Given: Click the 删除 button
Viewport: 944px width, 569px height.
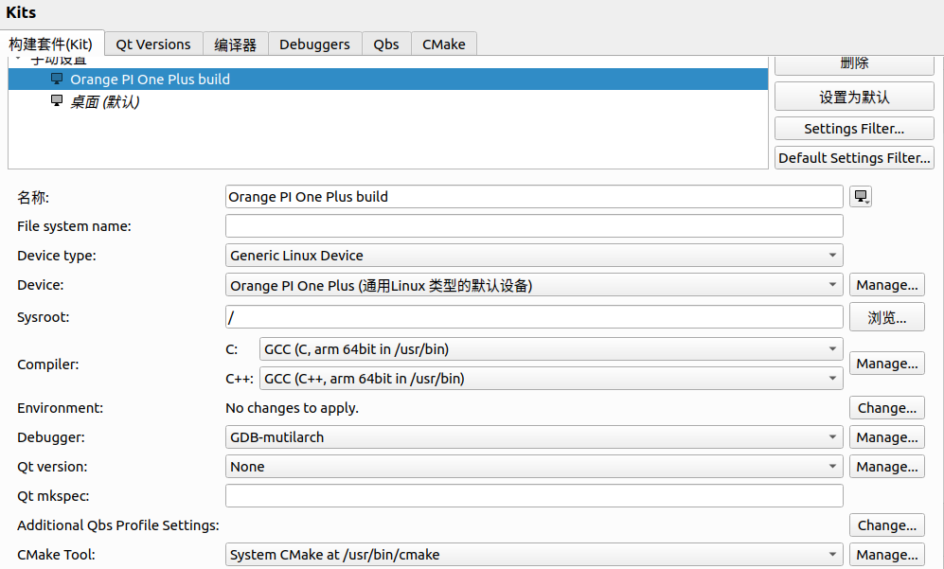Looking at the screenshot, I should pyautogui.click(x=854, y=64).
